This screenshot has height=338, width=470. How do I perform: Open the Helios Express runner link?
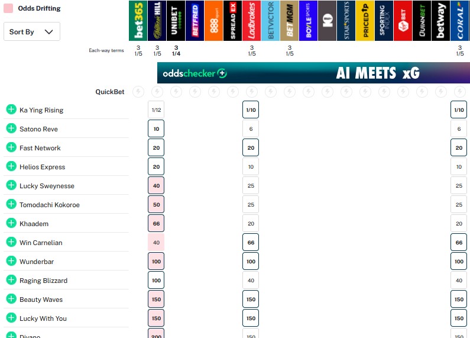coord(42,167)
